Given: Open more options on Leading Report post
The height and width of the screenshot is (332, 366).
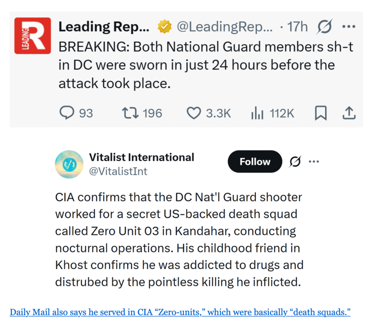Looking at the screenshot, I should click(x=348, y=27).
